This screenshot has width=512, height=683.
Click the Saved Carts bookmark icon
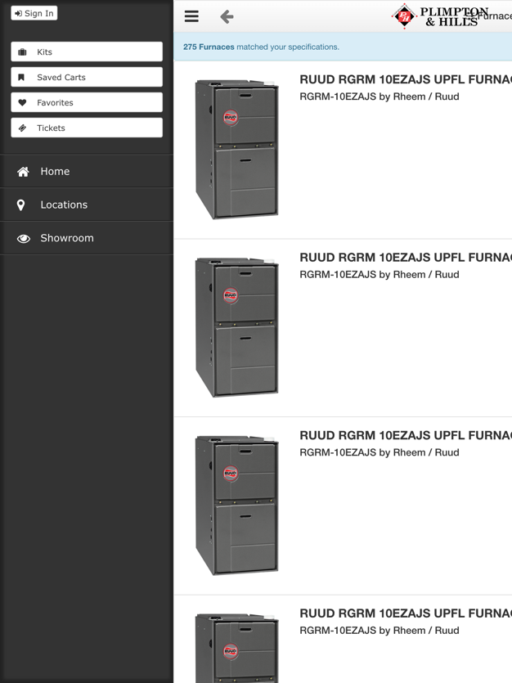coord(21,78)
